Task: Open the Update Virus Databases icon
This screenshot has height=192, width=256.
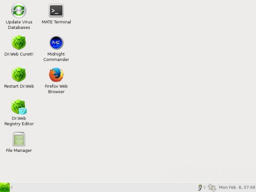Action: point(19,10)
